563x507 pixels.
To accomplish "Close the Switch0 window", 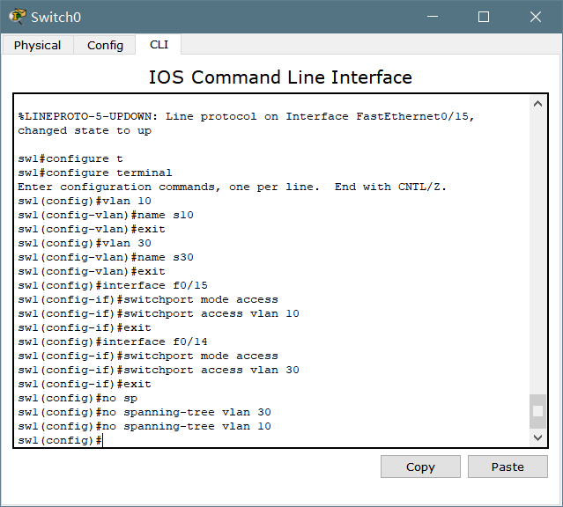I will pos(536,17).
